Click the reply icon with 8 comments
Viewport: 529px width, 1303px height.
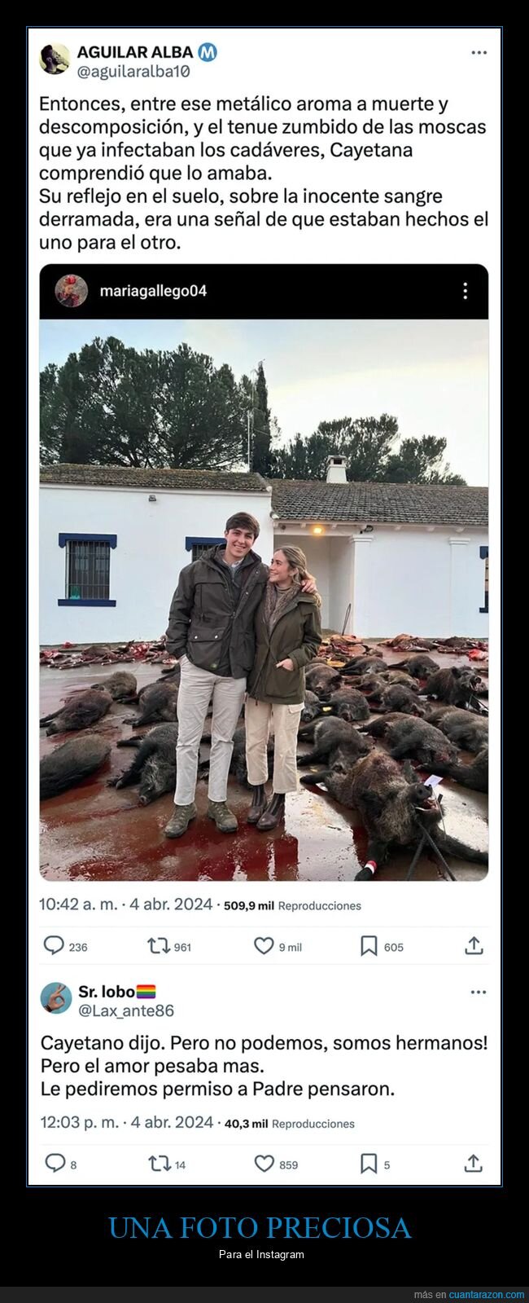coord(55,1163)
